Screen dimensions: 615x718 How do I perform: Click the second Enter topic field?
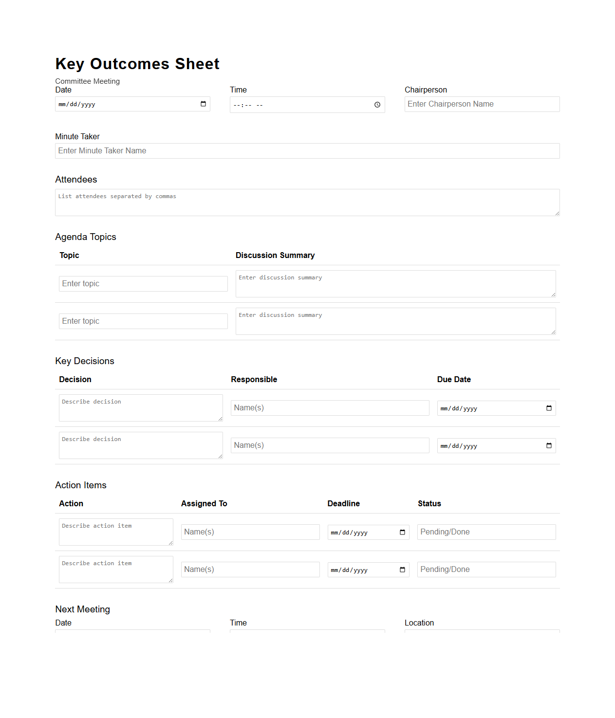click(143, 321)
